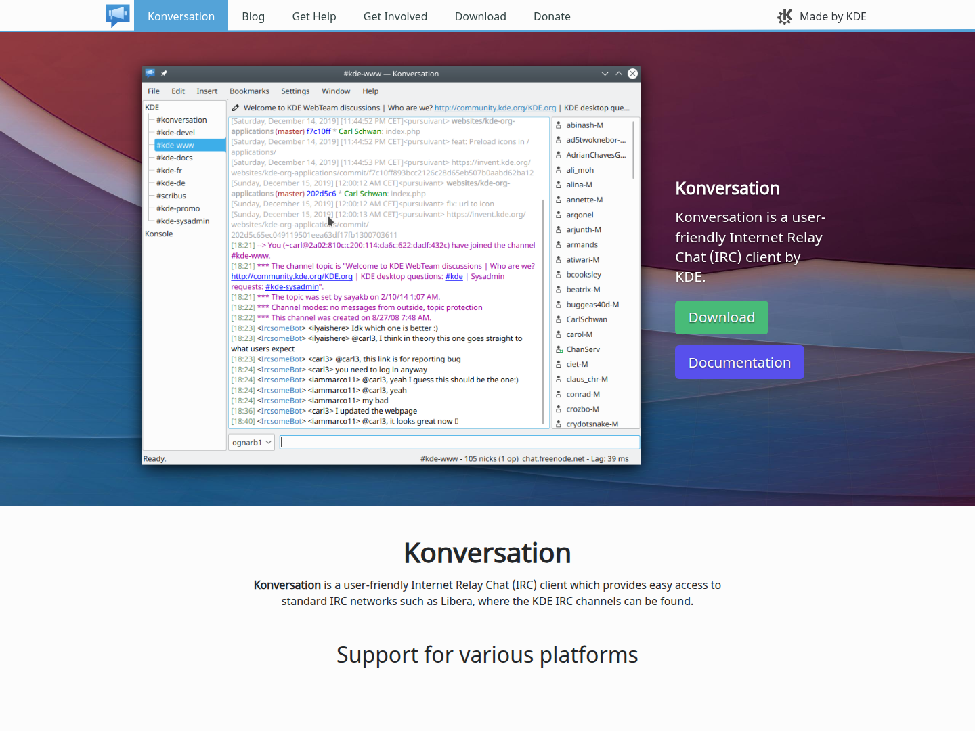Click the user icon next to crydotsnake-M
This screenshot has width=975, height=731.
click(x=559, y=424)
